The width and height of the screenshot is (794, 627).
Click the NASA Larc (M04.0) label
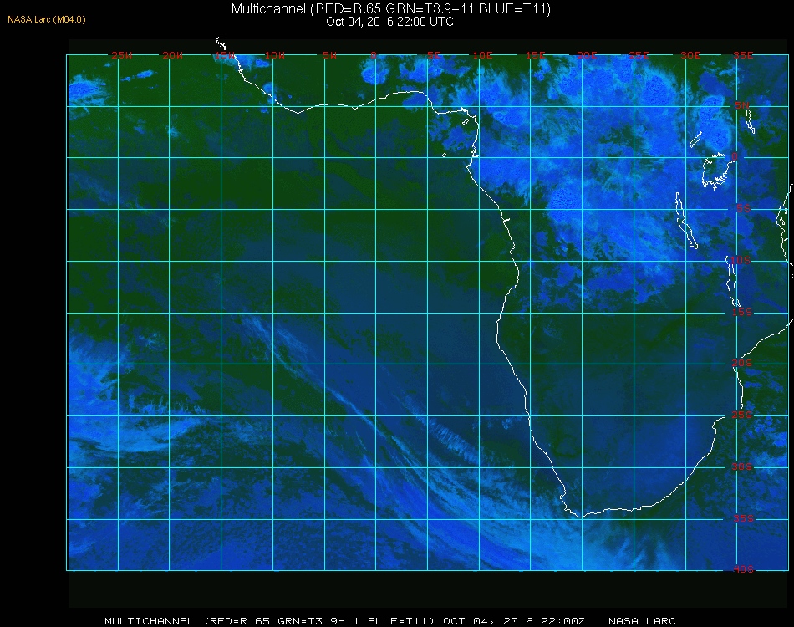pos(47,19)
